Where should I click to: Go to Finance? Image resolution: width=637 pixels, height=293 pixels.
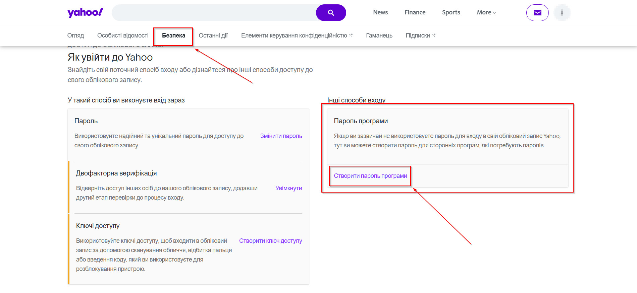415,12
